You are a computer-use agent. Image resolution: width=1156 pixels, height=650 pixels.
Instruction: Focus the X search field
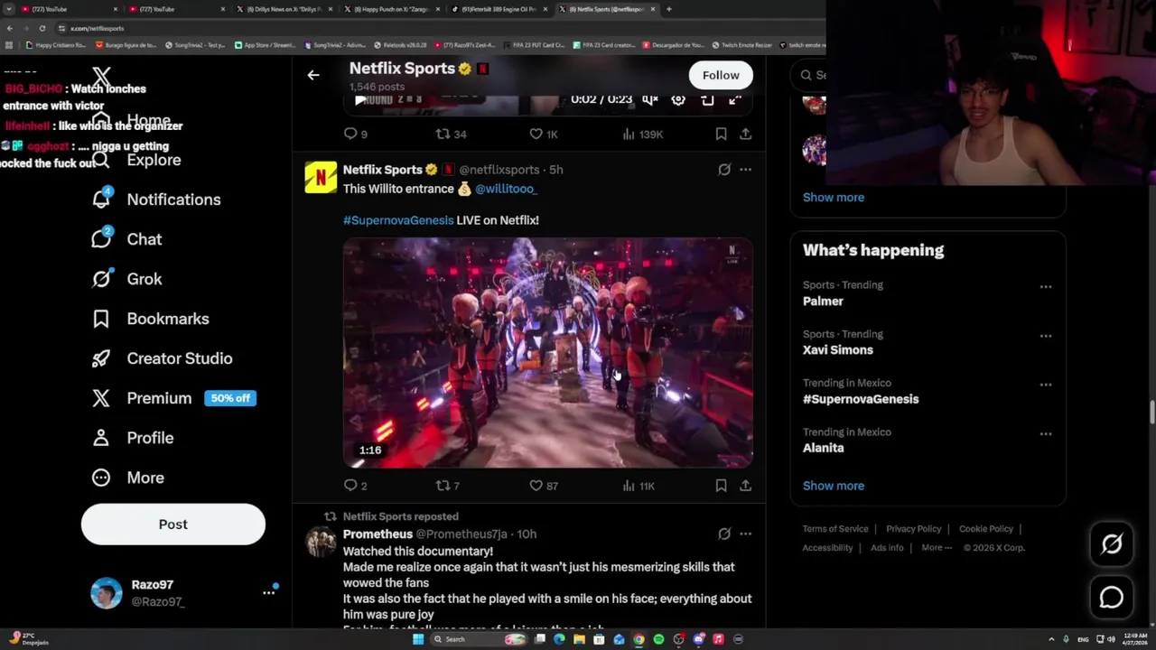[x=811, y=75]
